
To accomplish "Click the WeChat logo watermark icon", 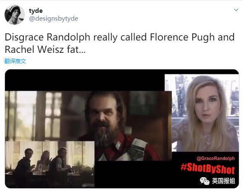I will pos(205,181).
